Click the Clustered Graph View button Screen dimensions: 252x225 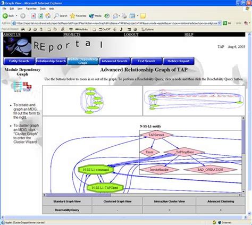tap(117, 202)
